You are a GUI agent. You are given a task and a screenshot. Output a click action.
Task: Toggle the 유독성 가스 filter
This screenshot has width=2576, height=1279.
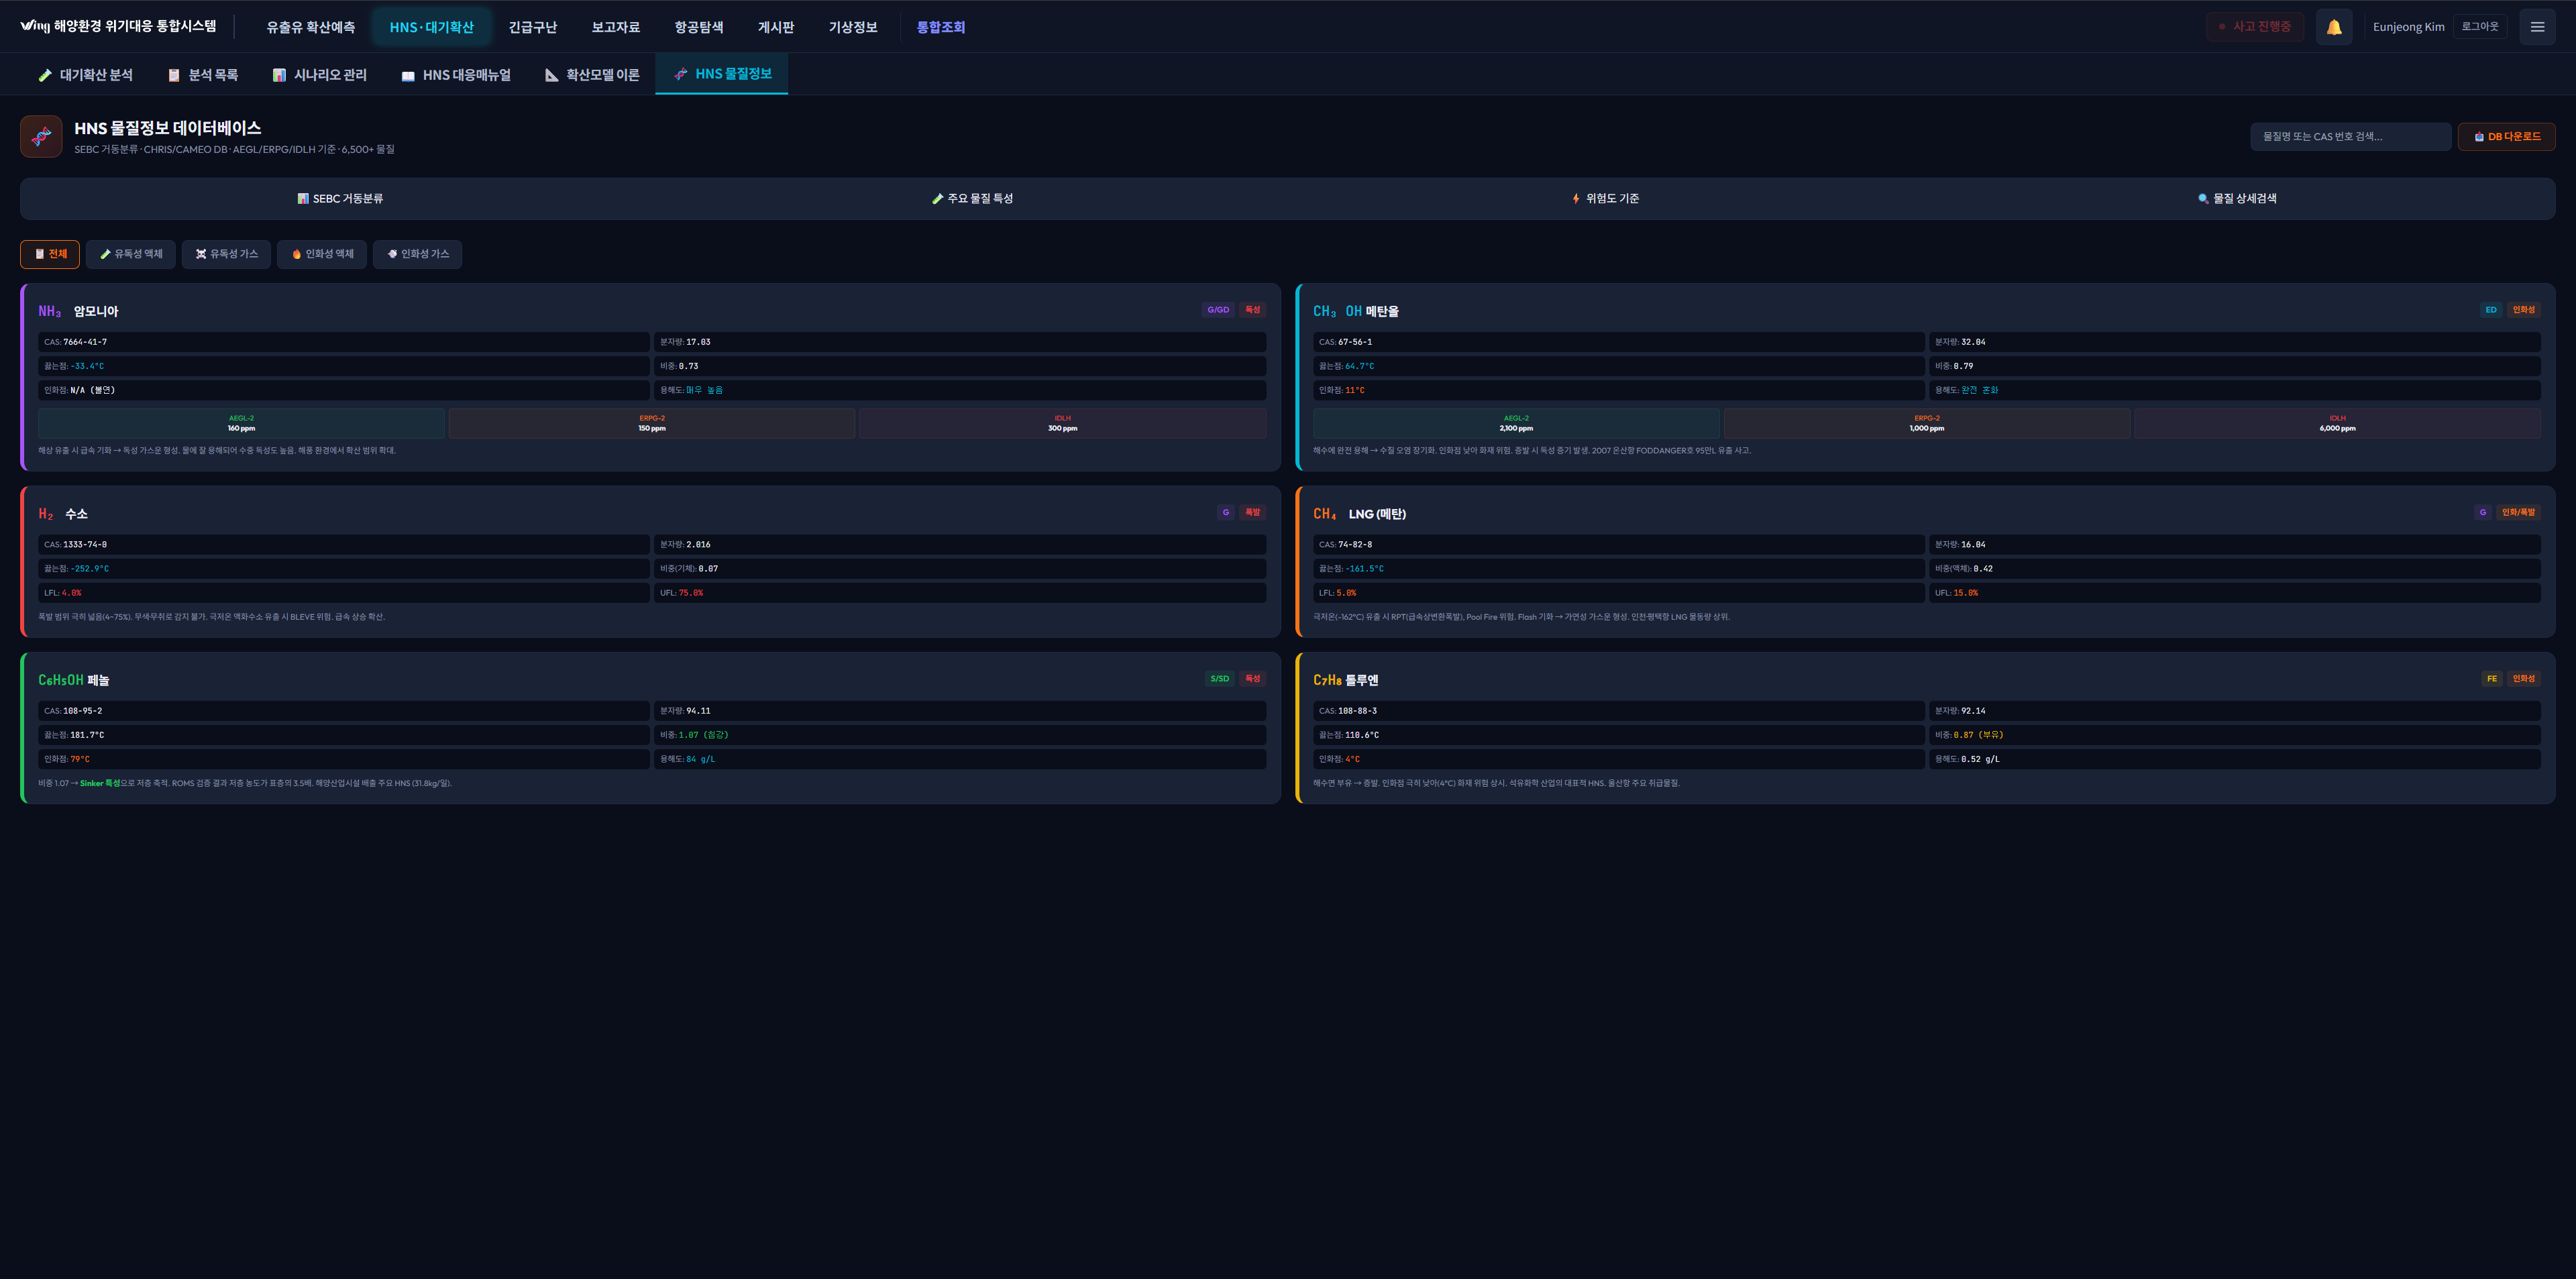pos(226,254)
